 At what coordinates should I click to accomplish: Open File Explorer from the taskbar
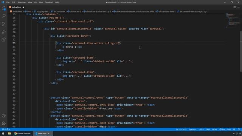[x=9, y=133]
